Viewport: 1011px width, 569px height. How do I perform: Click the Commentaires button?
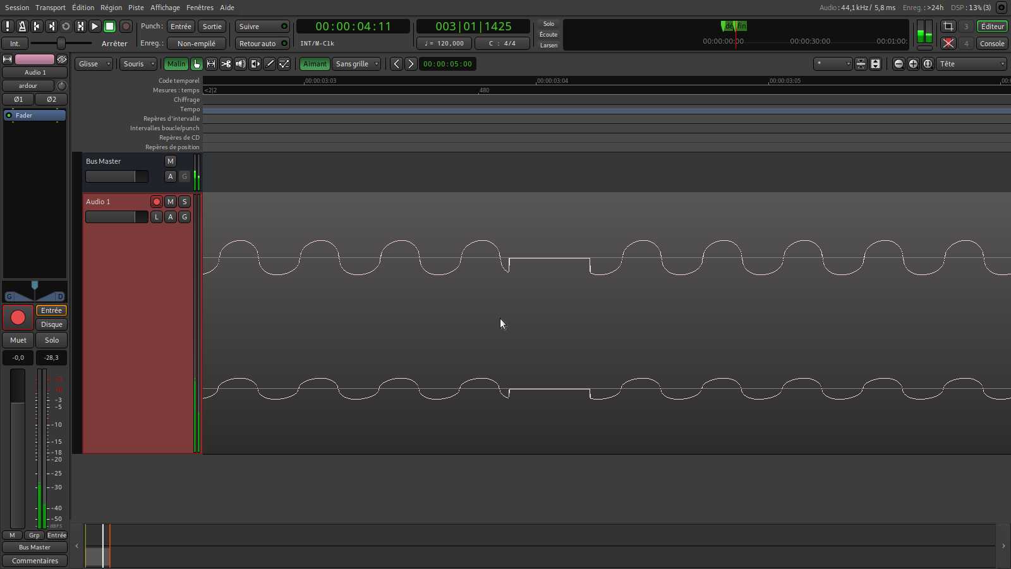(x=35, y=561)
